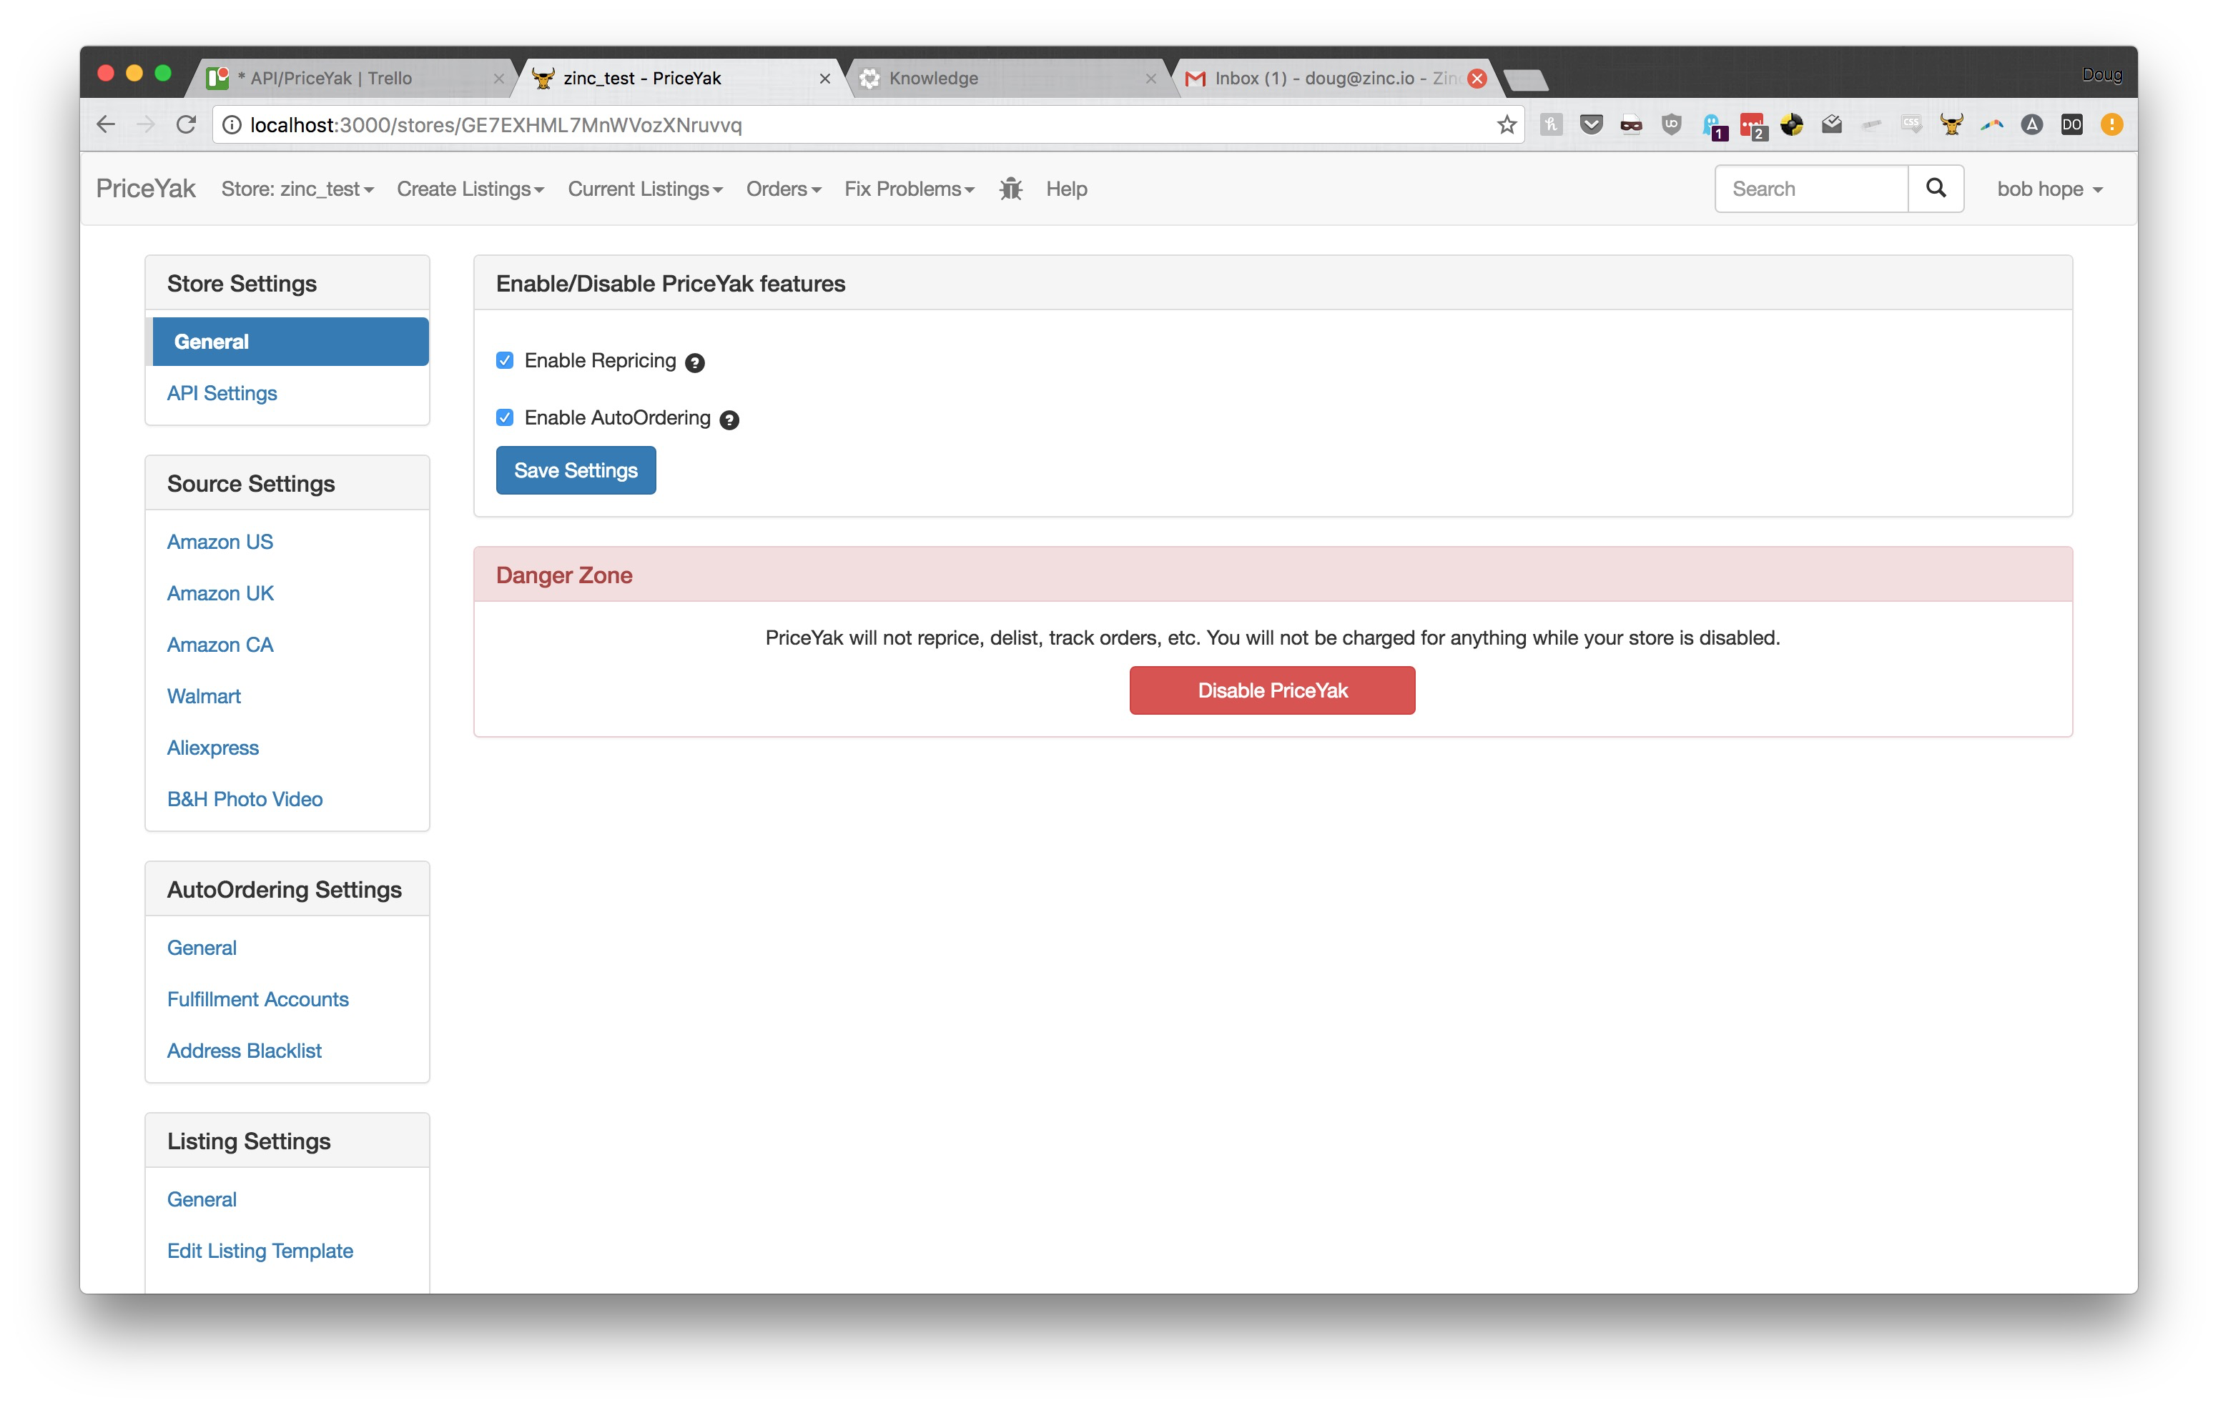Click the PriceYak brand logo link
This screenshot has height=1408, width=2218.
[x=146, y=189]
